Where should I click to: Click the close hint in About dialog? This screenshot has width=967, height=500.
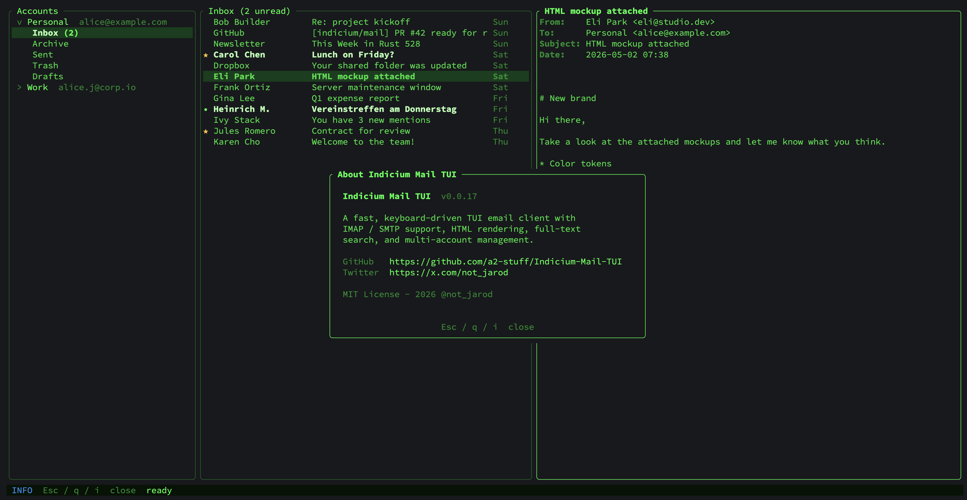487,327
